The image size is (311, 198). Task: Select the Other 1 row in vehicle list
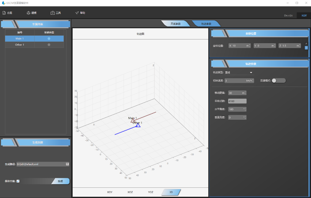point(34,45)
